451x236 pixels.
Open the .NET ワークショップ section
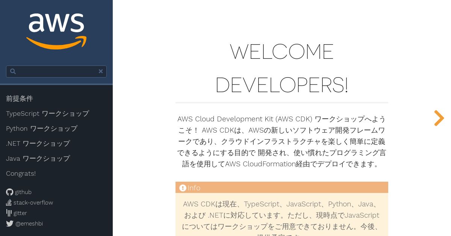38,143
